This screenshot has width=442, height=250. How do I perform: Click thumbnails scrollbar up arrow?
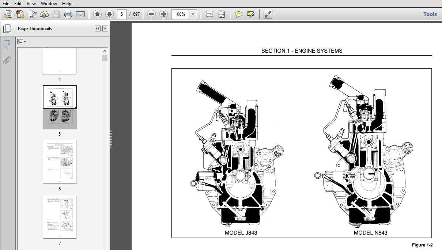pos(105,51)
